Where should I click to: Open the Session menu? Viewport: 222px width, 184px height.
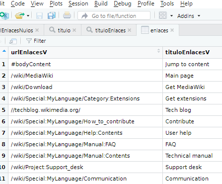coord(78,3)
